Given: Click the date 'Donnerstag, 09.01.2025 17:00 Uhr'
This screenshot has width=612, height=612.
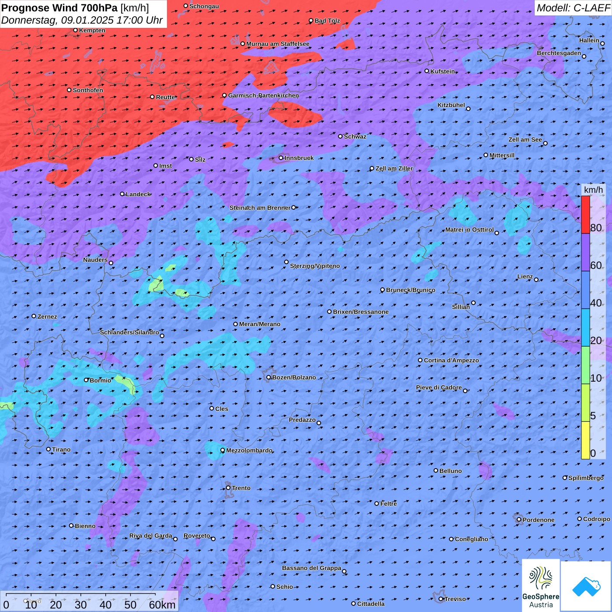Looking at the screenshot, I should [82, 20].
